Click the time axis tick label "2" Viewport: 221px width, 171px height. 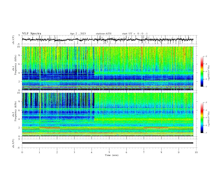[x=57, y=152]
